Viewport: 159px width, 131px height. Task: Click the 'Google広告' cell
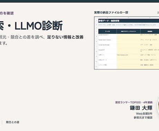pos(107,51)
